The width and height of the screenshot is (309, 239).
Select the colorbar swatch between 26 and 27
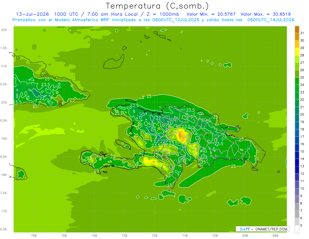297,67
